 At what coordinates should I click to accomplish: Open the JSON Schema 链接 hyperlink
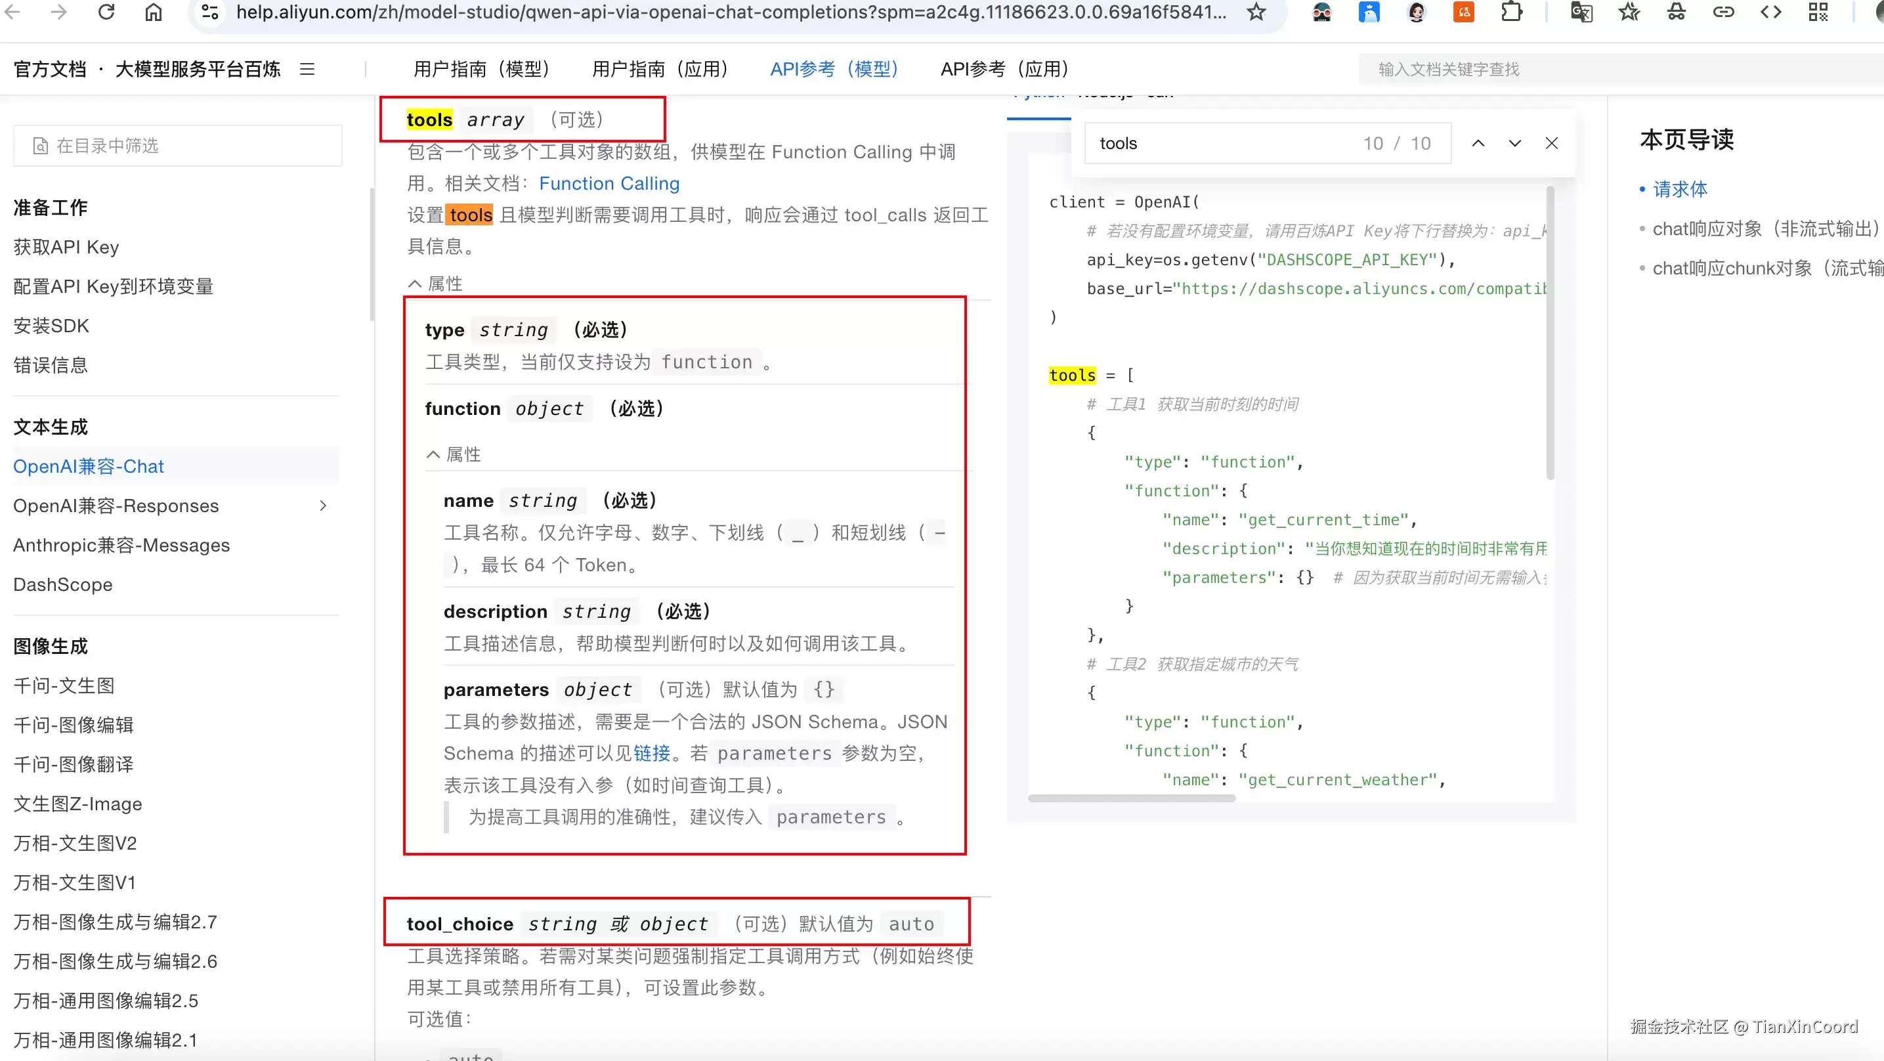click(x=652, y=753)
